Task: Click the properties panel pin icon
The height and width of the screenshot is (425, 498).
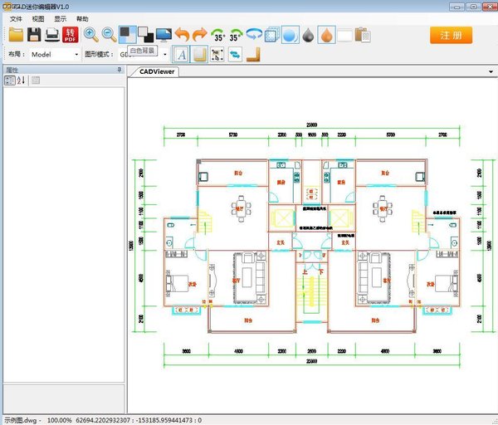Action: pos(118,71)
